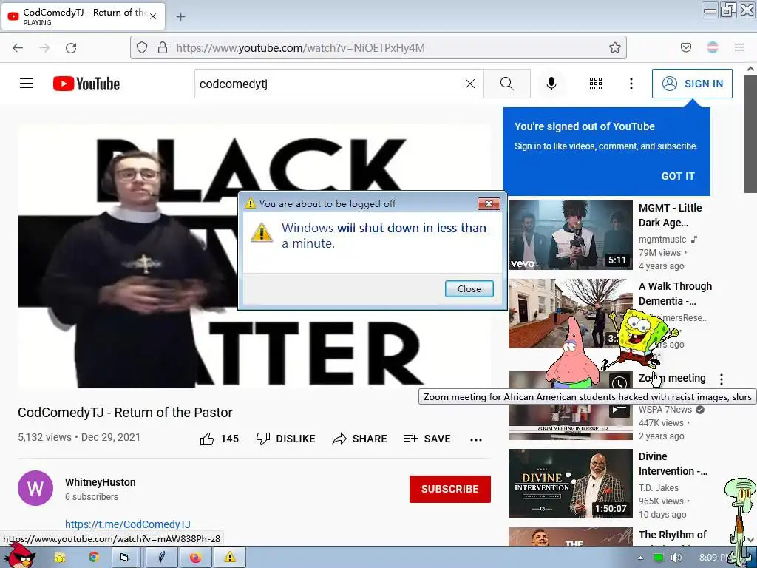Open the YouTube guide hamburger menu
This screenshot has width=757, height=568.
point(27,84)
